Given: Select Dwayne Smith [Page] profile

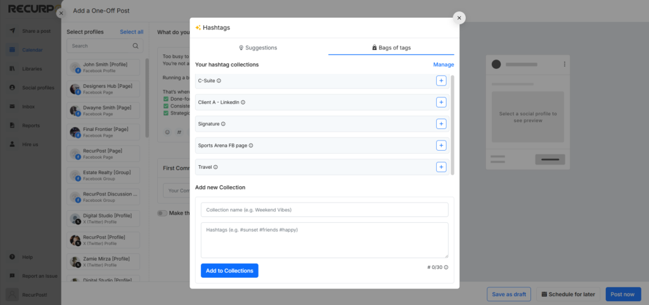Looking at the screenshot, I should (x=103, y=110).
